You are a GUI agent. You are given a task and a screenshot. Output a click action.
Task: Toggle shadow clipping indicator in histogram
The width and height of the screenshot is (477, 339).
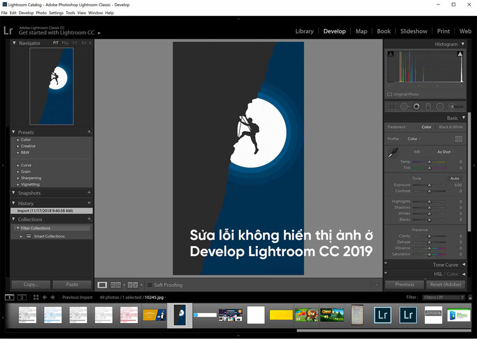click(x=391, y=54)
